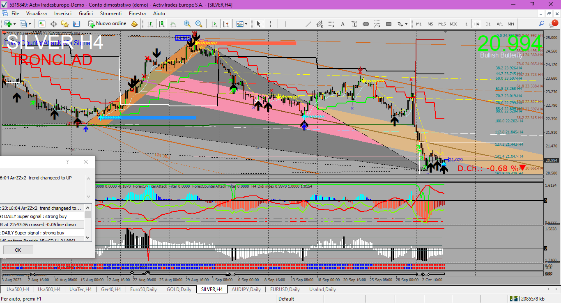Open the Terminal panel icon
The width and height of the screenshot is (561, 303).
76,24
